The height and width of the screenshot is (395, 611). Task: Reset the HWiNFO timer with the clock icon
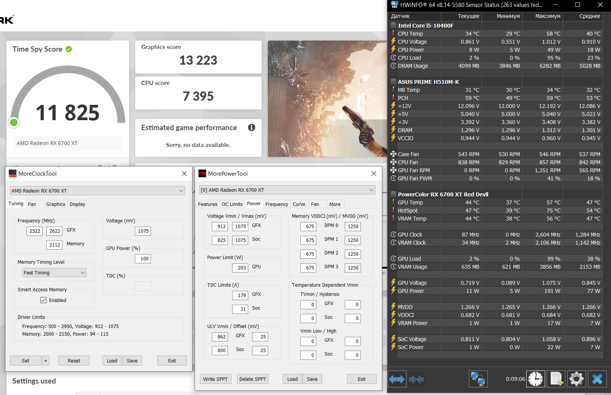pyautogui.click(x=536, y=379)
